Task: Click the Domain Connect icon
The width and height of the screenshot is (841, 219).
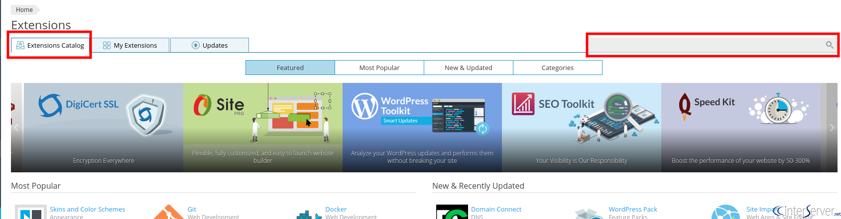Action: pyautogui.click(x=452, y=212)
